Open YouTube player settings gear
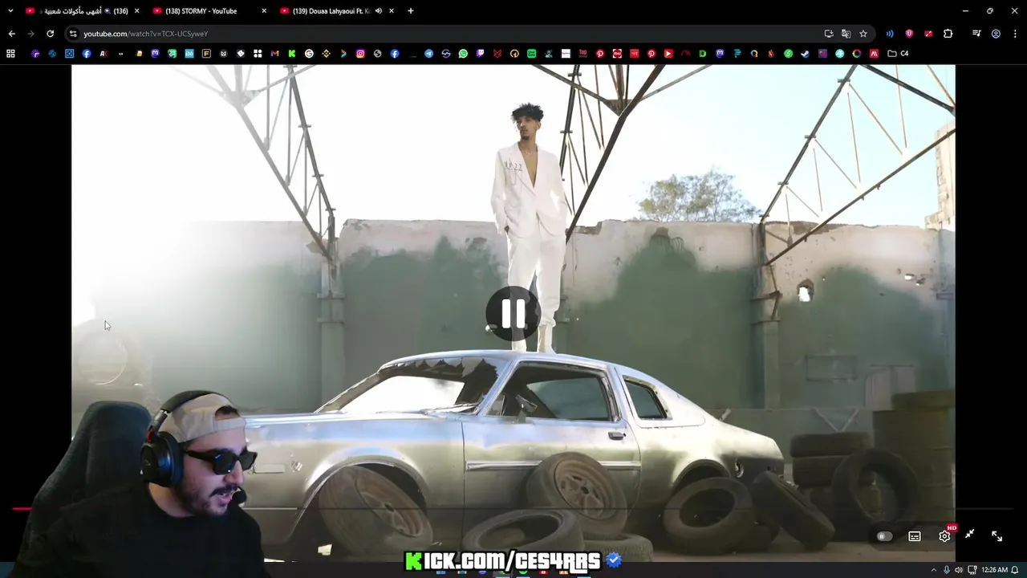 click(944, 536)
